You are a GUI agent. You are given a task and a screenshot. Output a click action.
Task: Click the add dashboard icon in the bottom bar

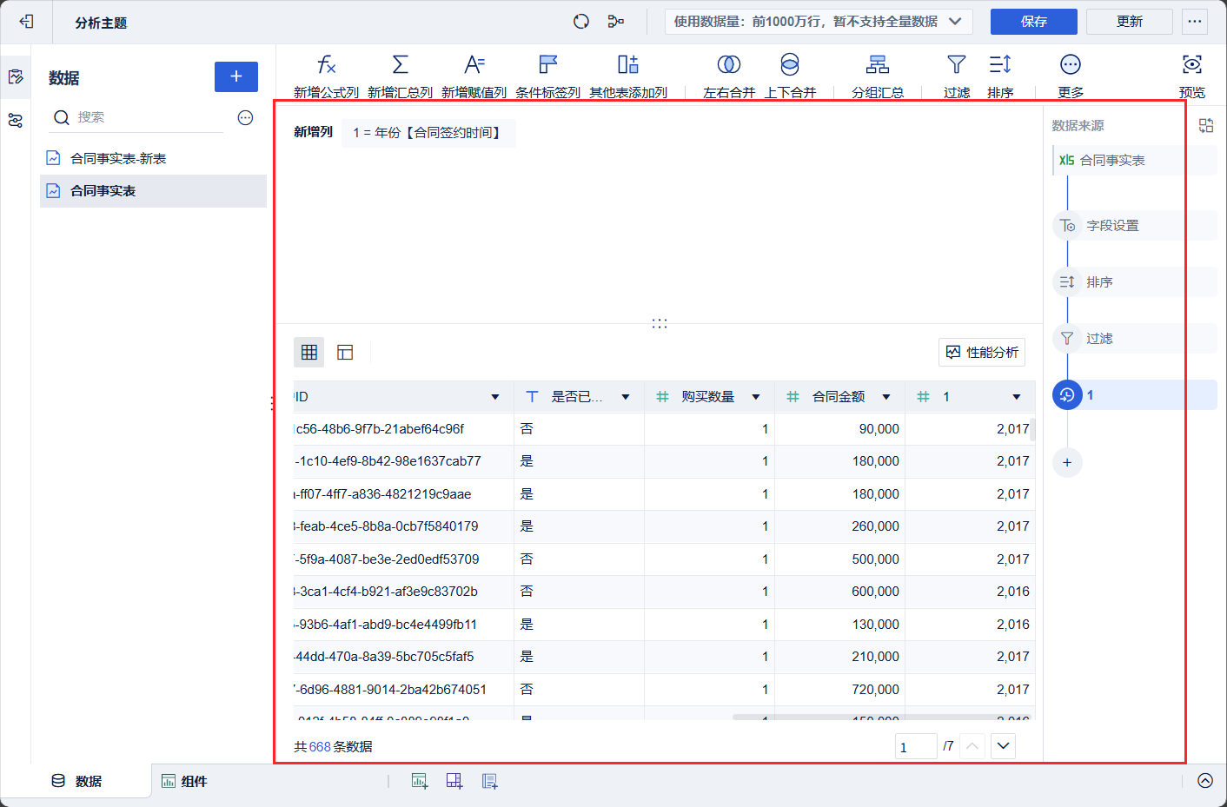454,781
